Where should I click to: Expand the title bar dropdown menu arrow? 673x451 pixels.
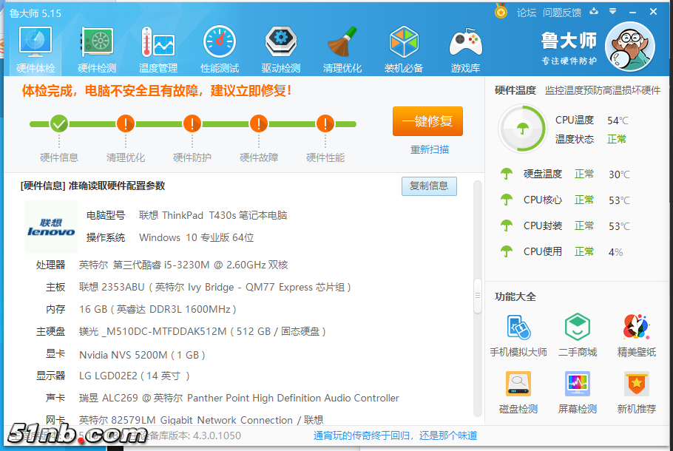[x=612, y=12]
